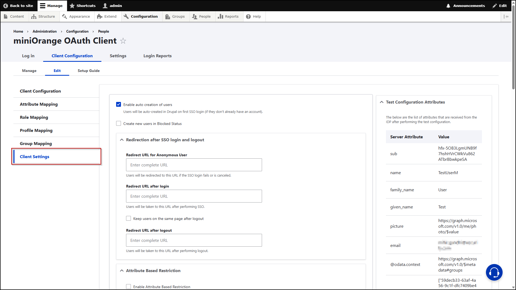
Task: Click the Edit pencil icon
Action: click(x=495, y=6)
